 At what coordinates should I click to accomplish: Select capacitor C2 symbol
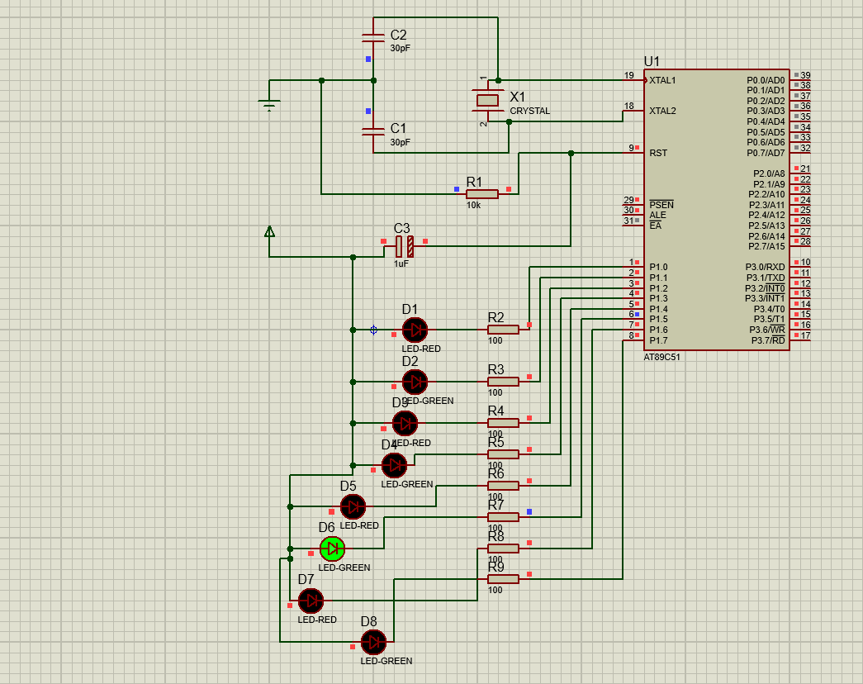[x=373, y=38]
